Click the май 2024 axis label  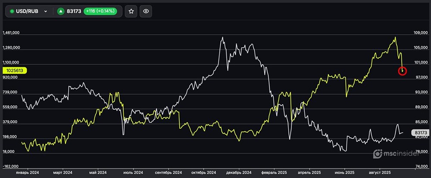coord(98,172)
